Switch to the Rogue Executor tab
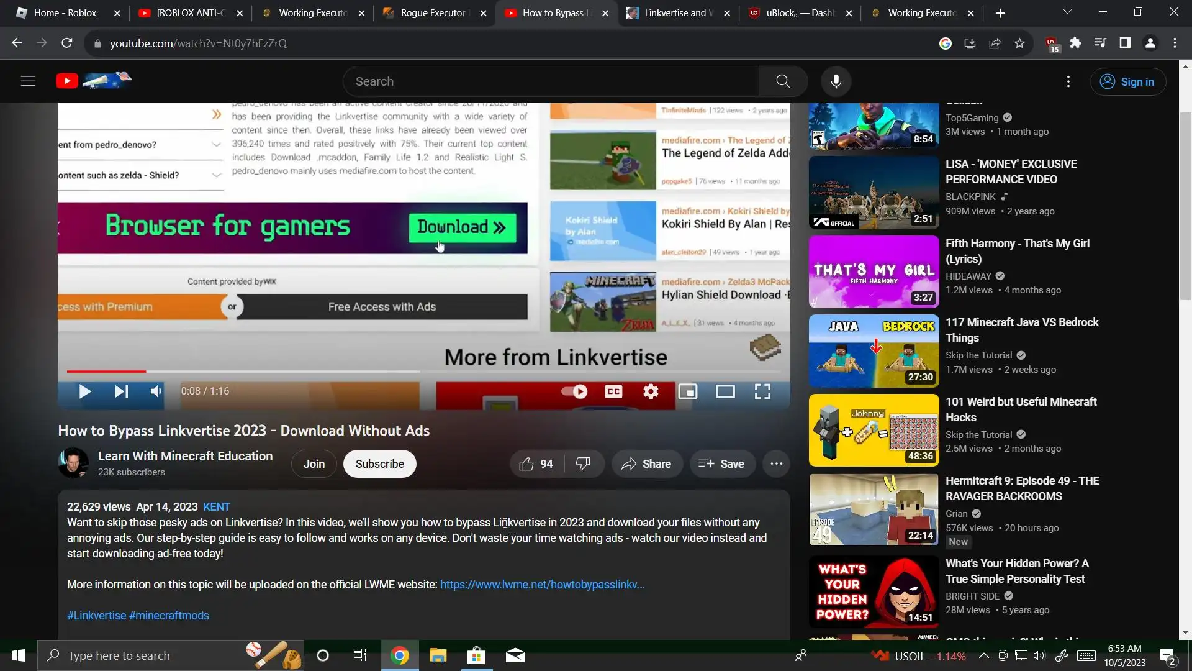Image resolution: width=1192 pixels, height=671 pixels. pos(433,13)
